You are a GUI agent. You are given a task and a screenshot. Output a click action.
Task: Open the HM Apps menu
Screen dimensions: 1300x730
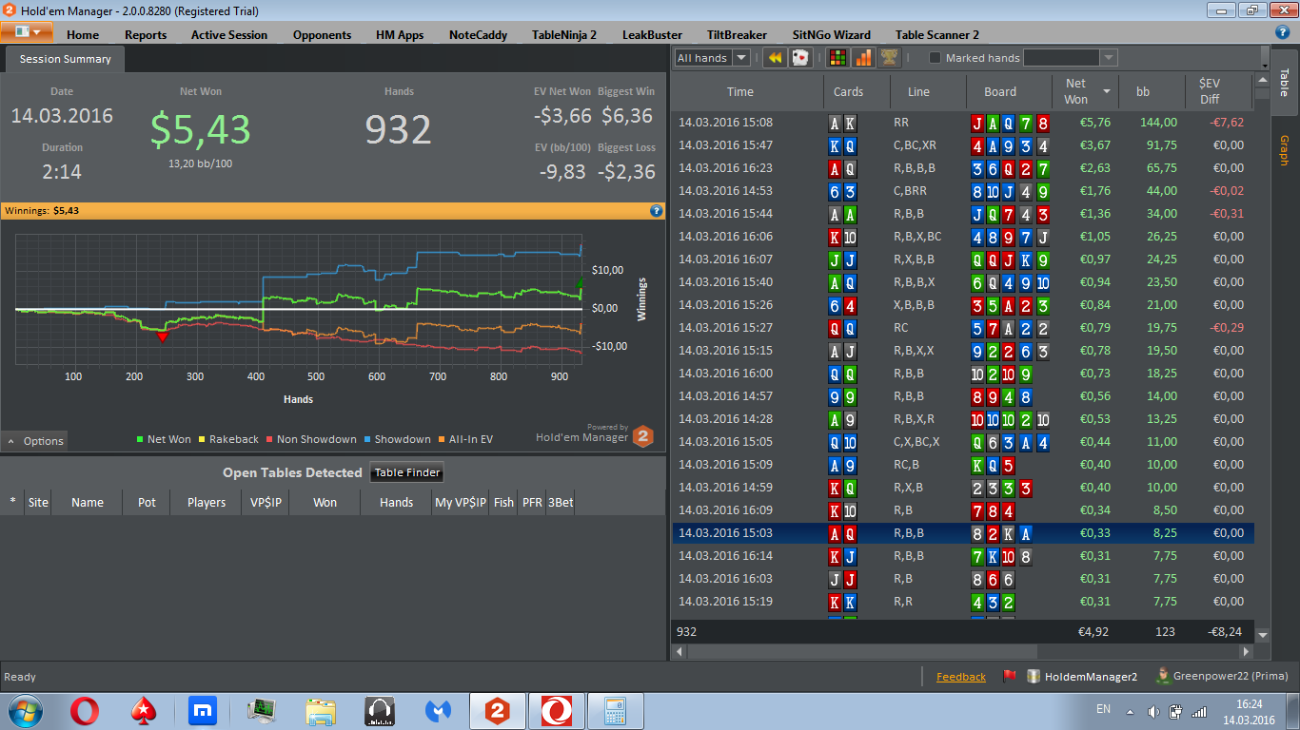pos(400,34)
